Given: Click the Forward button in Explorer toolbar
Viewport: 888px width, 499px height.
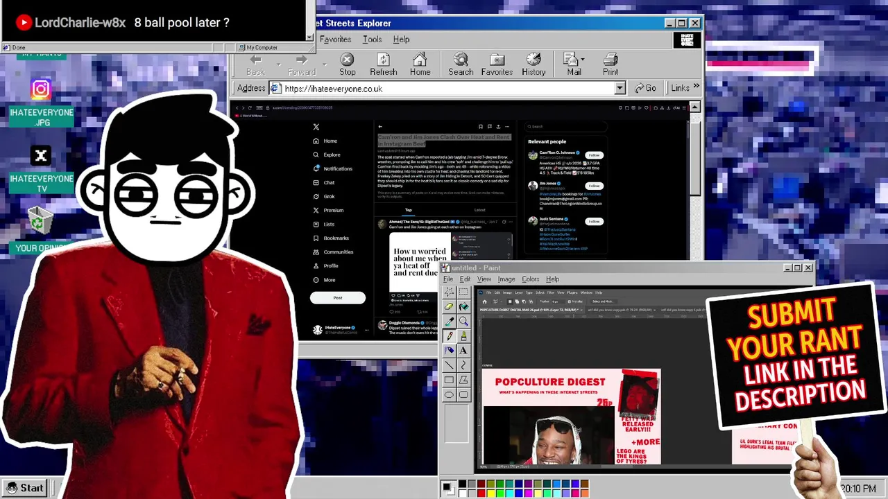Looking at the screenshot, I should [302, 65].
